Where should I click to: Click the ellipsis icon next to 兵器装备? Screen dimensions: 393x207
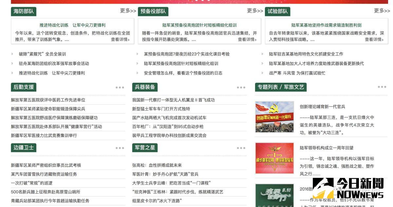241,87
